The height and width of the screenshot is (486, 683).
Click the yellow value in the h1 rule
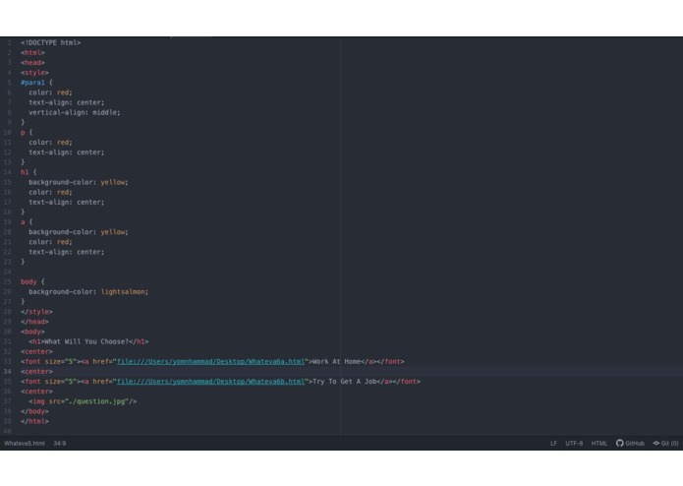113,182
